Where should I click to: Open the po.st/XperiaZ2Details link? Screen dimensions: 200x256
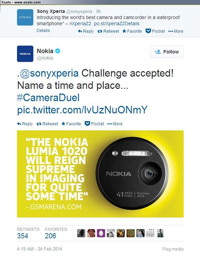coord(117,23)
